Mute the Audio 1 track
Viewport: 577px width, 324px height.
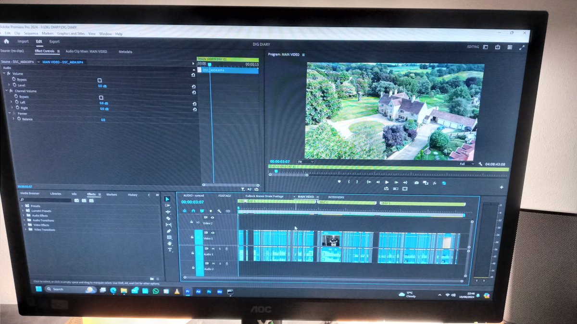(213, 249)
